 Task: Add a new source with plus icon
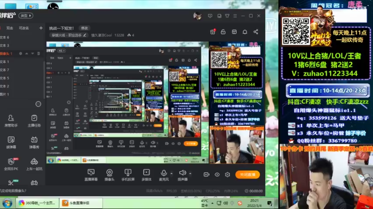coord(41,28)
